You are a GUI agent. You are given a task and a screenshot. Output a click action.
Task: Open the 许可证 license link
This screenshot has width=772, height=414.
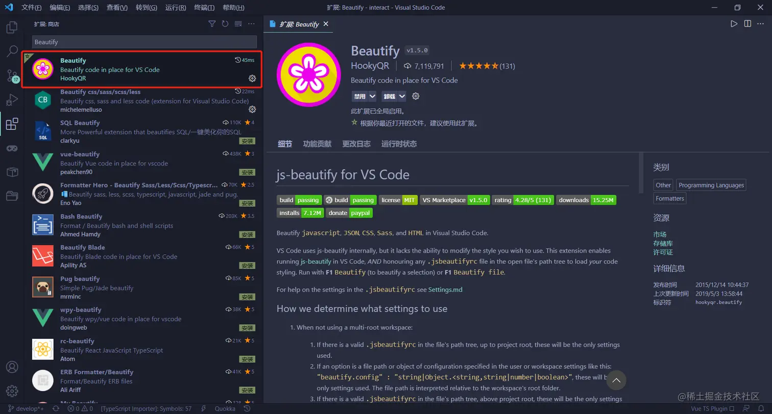click(x=663, y=252)
